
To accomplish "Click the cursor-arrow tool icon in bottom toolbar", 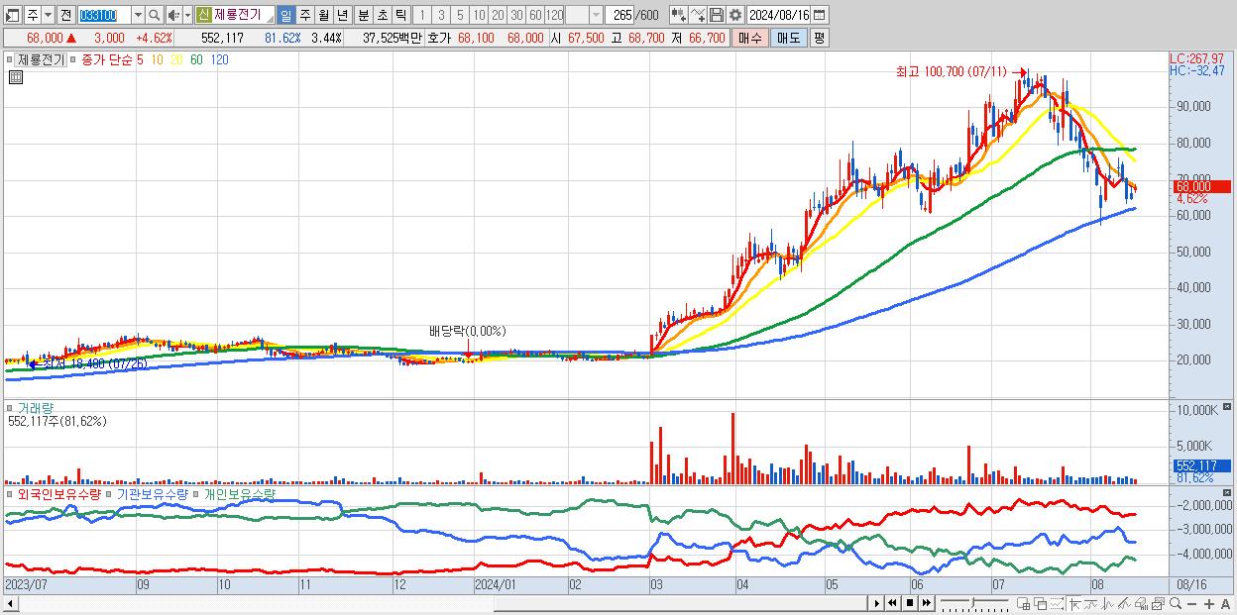I will [1074, 603].
